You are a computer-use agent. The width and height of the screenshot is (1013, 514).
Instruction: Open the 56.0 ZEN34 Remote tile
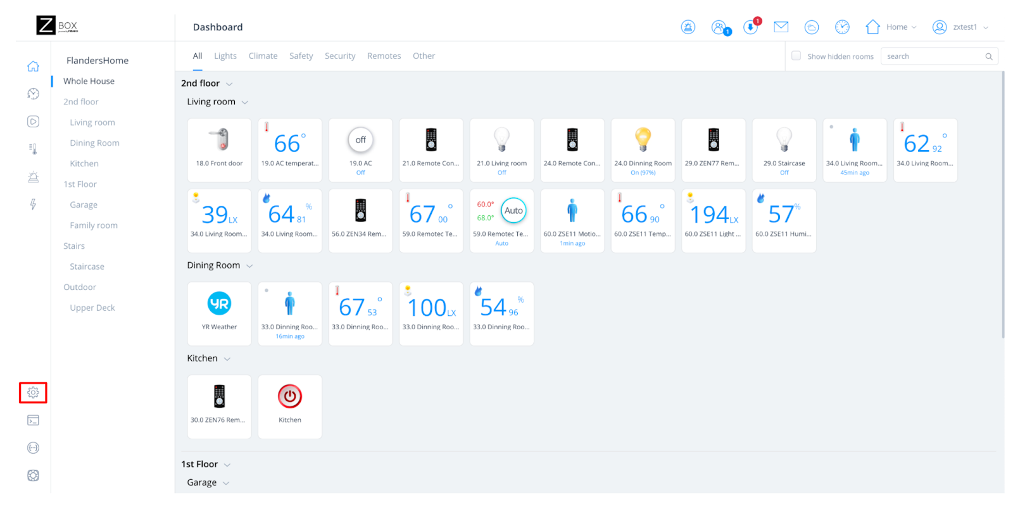[x=360, y=221]
